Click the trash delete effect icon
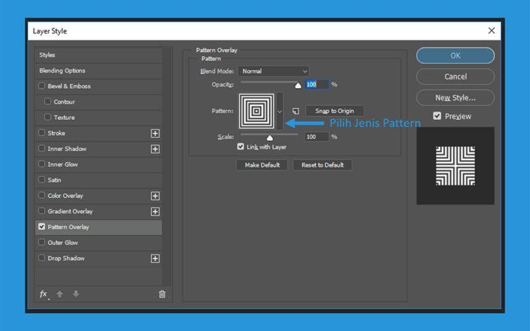This screenshot has height=331, width=530. tap(162, 294)
